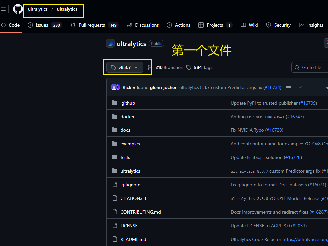Open the Wiki tab
Viewport: 328px width, 246px height.
tap(249, 25)
